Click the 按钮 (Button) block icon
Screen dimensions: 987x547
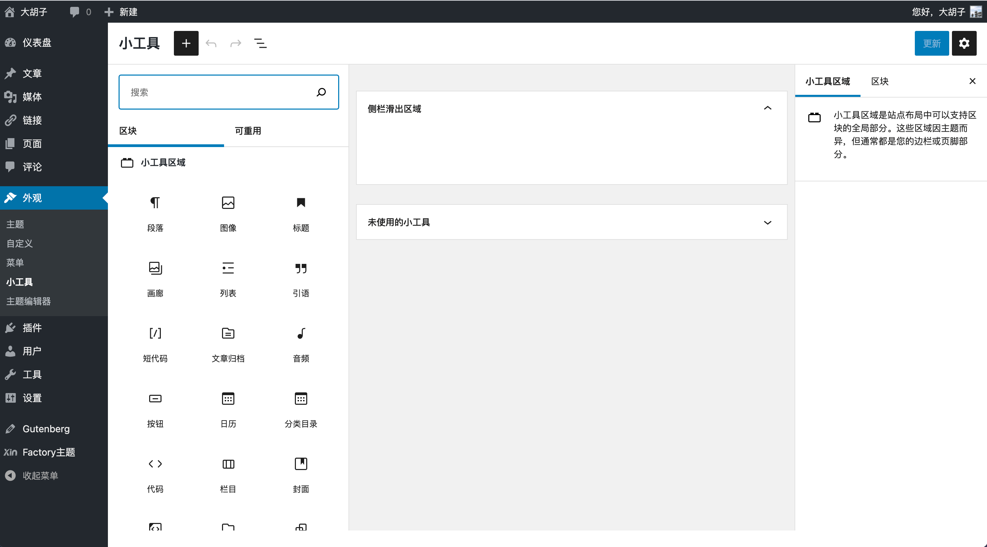155,399
